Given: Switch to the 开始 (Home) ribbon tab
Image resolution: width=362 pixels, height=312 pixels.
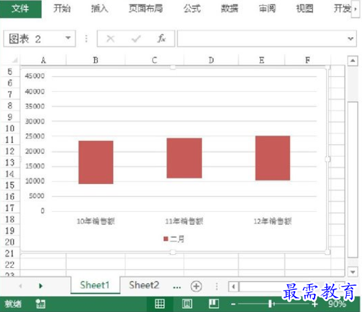Looking at the screenshot, I should click(62, 9).
